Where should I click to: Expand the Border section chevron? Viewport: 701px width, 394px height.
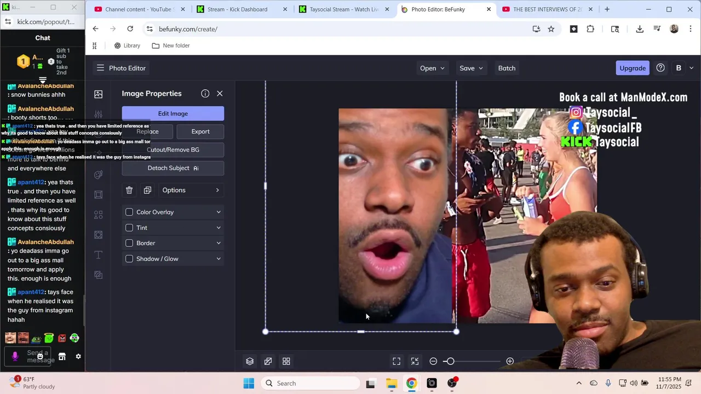pyautogui.click(x=219, y=243)
